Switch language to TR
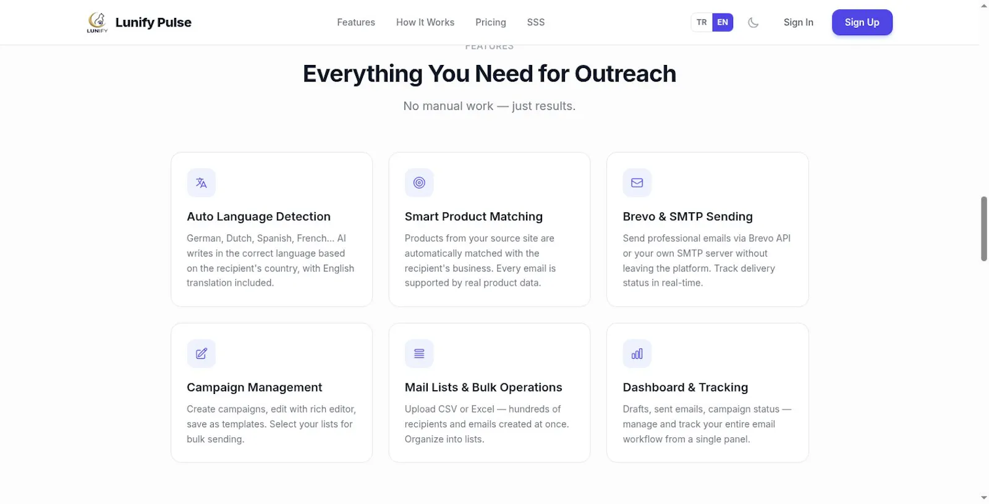This screenshot has height=504, width=989. coord(702,22)
